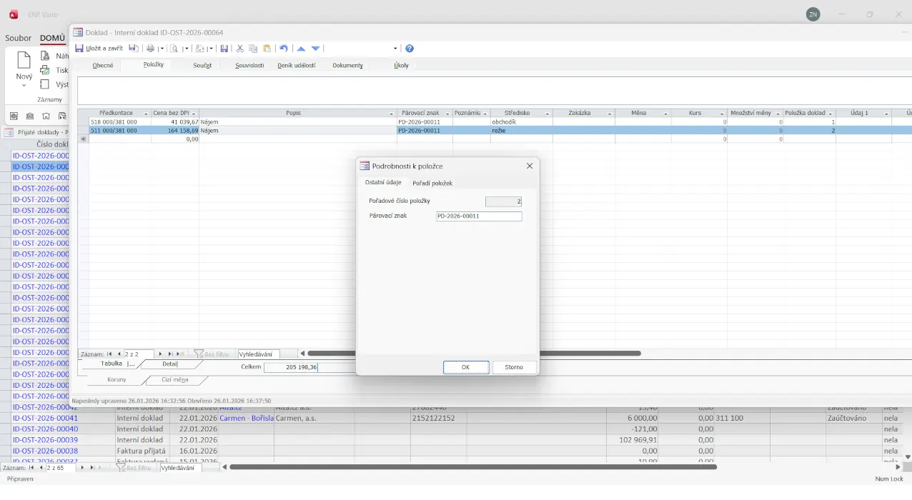Click the Párovací znak input field
This screenshot has height=500, width=912.
click(x=479, y=216)
